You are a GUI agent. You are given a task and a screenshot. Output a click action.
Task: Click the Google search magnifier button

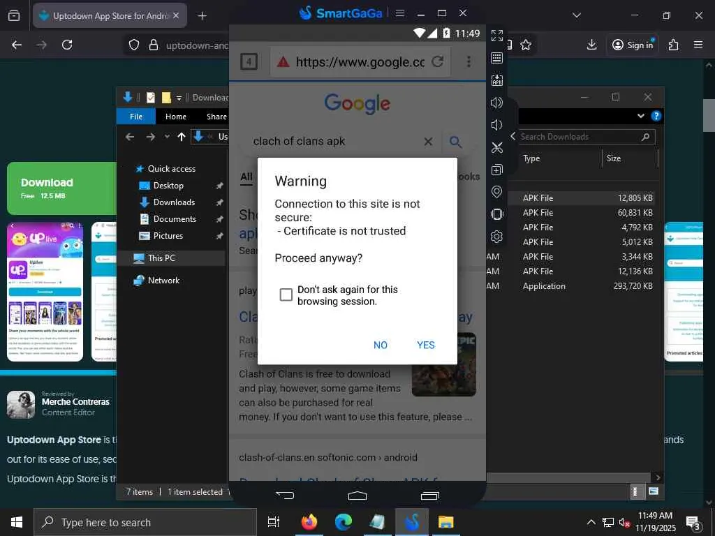[x=455, y=142]
